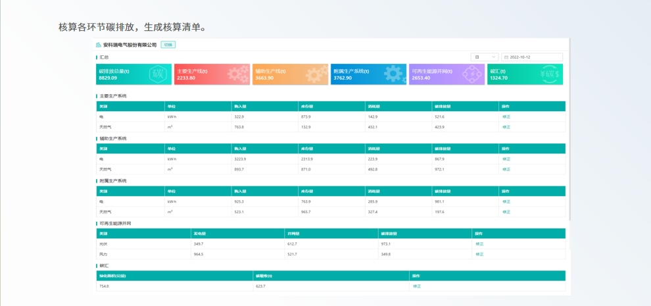This screenshot has height=306, width=651.
Task: Click 修正 for 电 in 主要生产系统
Action: pyautogui.click(x=506, y=116)
